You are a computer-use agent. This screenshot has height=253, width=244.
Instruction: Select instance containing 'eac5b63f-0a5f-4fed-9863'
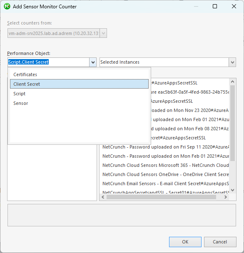click(x=190, y=92)
